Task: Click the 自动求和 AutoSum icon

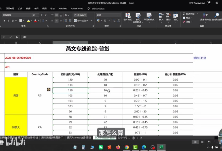Action: tap(184, 14)
